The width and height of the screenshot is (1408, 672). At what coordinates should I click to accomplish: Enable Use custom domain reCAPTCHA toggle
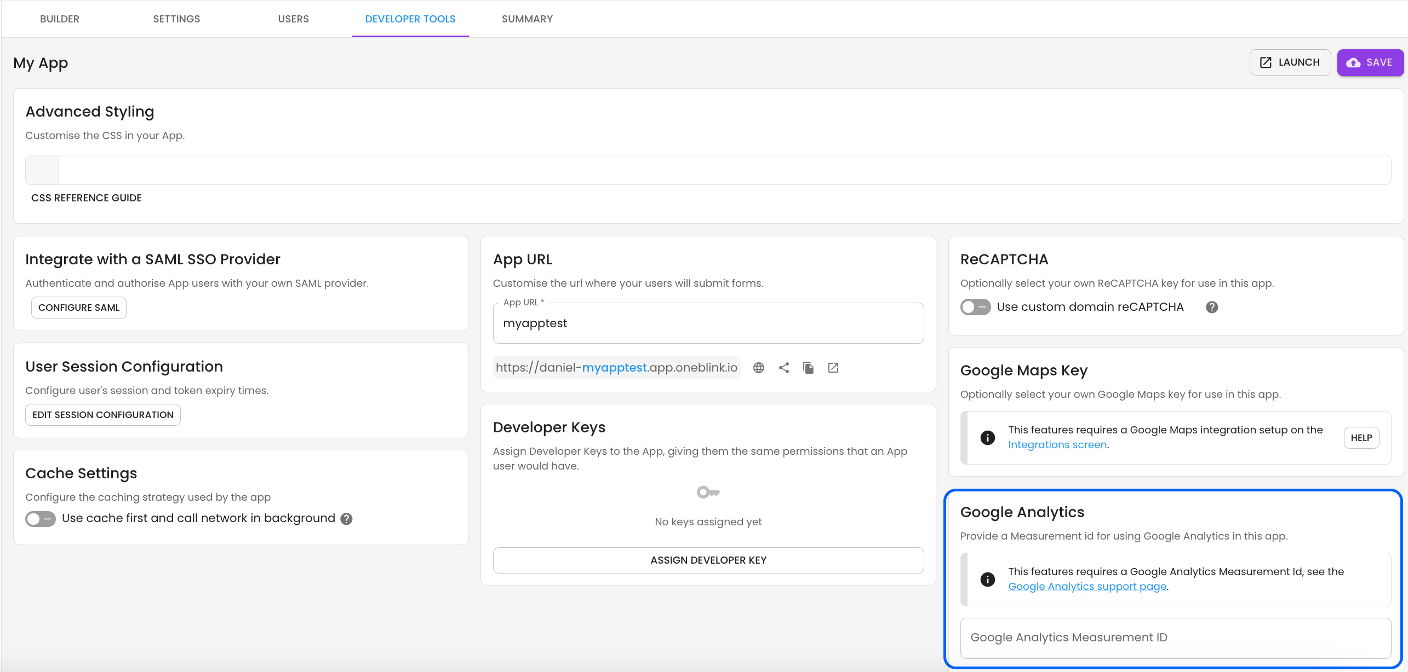point(975,307)
